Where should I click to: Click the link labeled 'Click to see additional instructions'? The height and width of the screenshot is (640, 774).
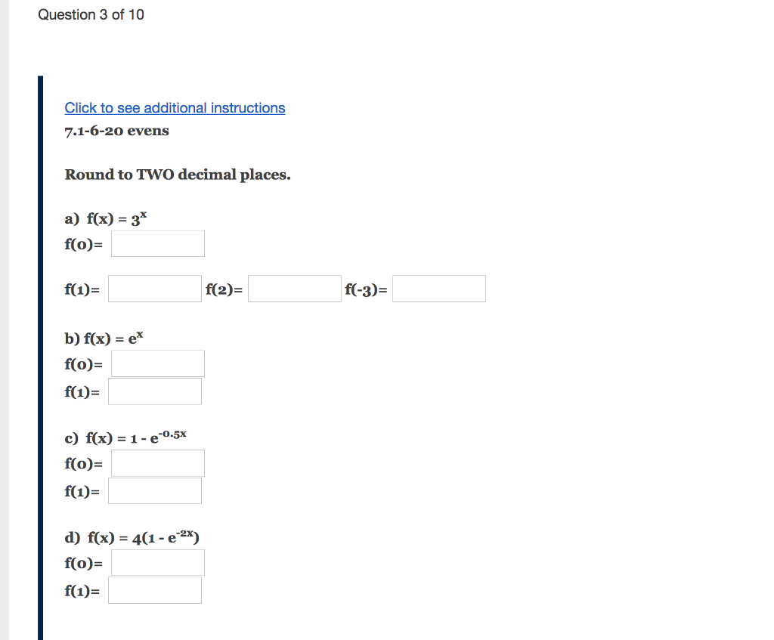(x=175, y=107)
